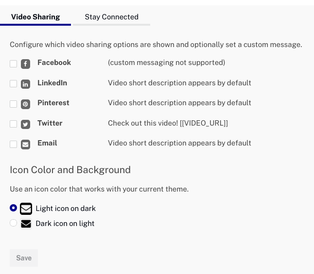This screenshot has height=274, width=314.
Task: Click the Twitter bird icon
Action: click(25, 124)
